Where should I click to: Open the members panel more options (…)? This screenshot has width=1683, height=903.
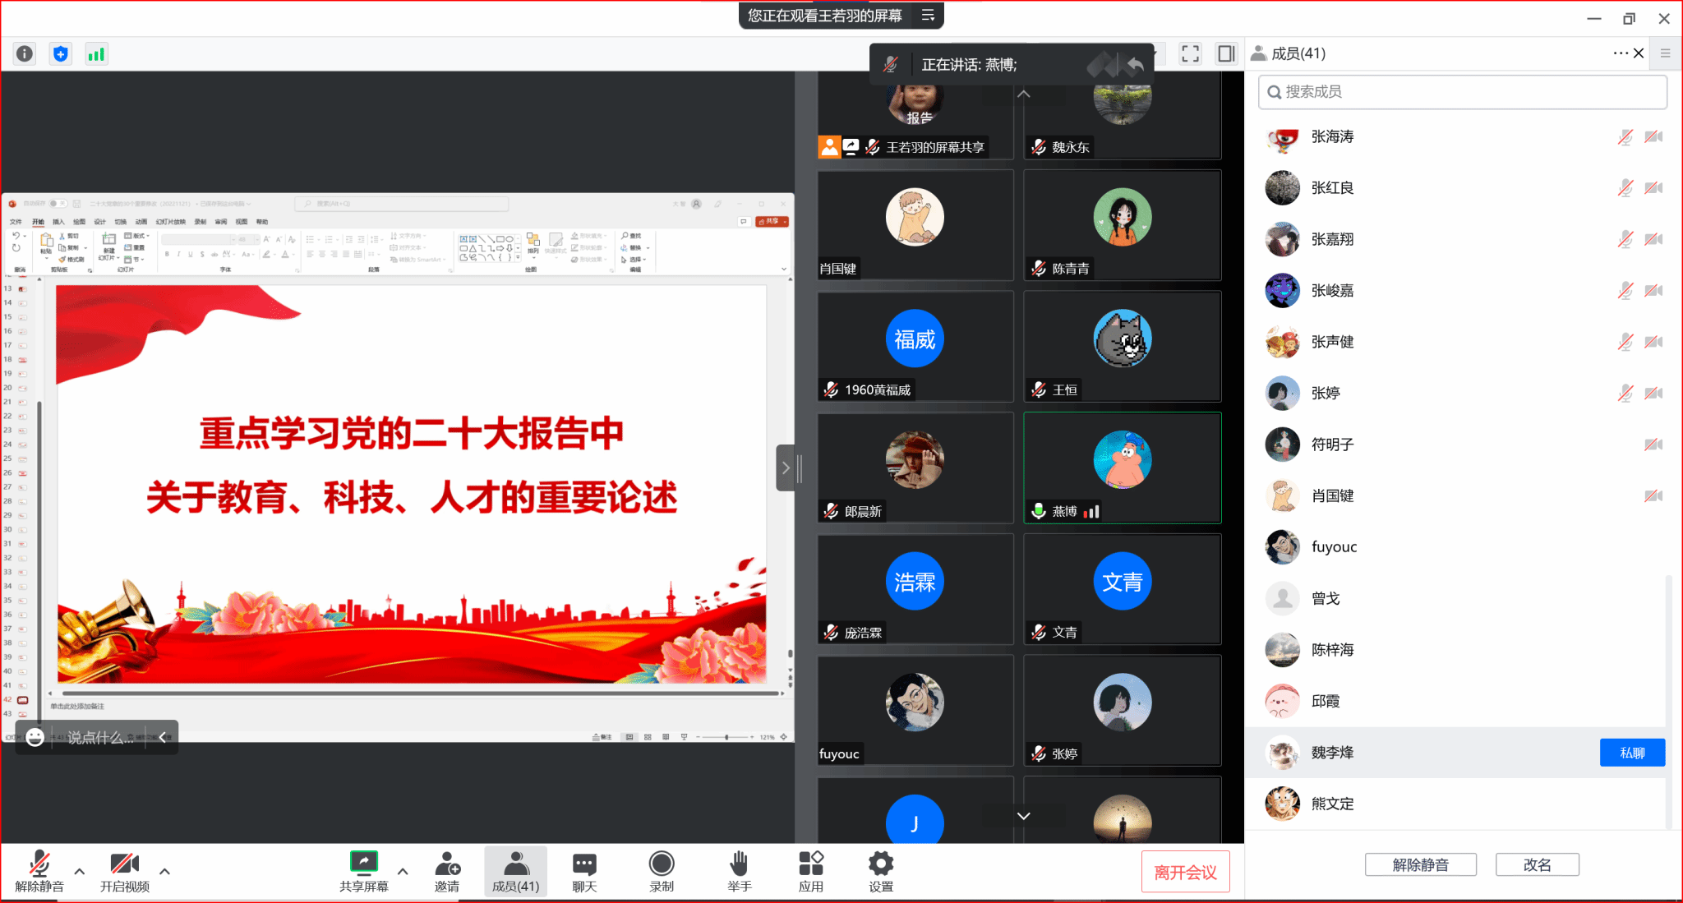(x=1619, y=53)
